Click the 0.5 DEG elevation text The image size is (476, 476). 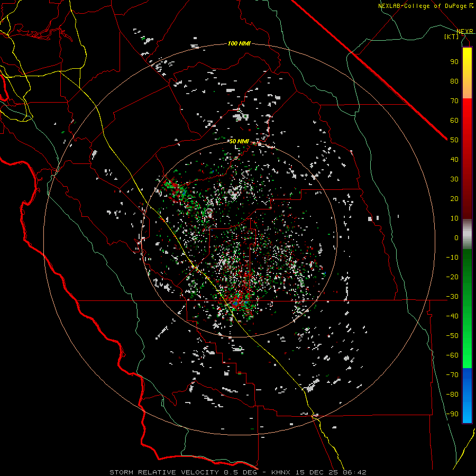[x=241, y=472]
